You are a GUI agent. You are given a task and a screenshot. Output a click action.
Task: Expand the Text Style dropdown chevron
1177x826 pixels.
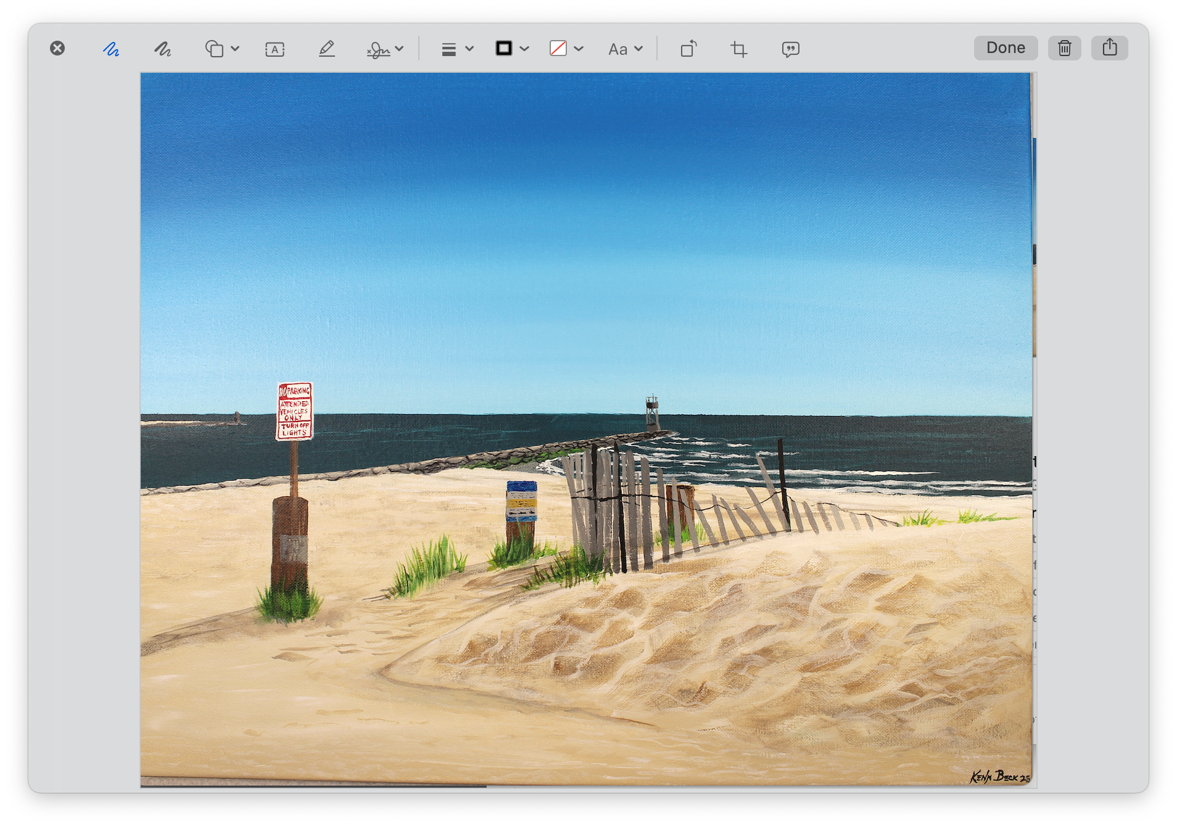click(x=638, y=49)
